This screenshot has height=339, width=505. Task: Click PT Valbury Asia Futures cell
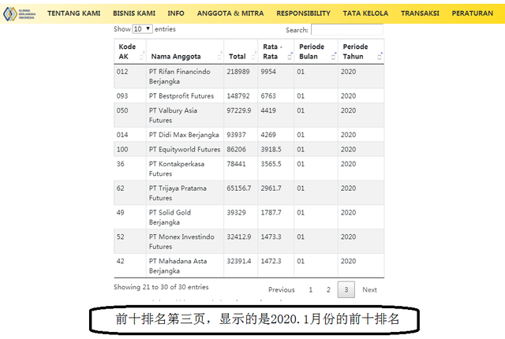[x=185, y=115]
